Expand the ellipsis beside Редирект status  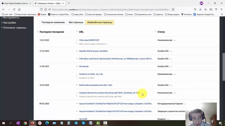(x=168, y=119)
